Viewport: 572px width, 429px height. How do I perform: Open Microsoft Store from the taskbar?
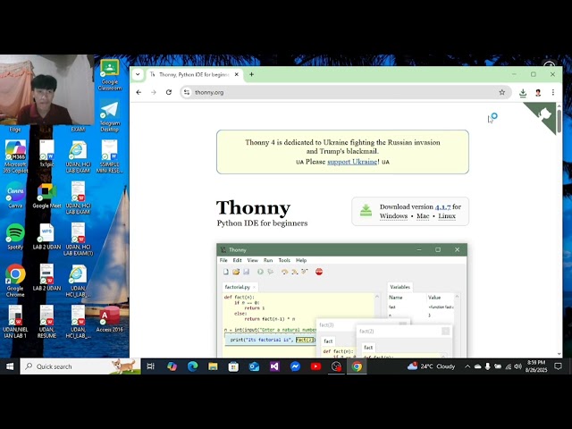233,366
